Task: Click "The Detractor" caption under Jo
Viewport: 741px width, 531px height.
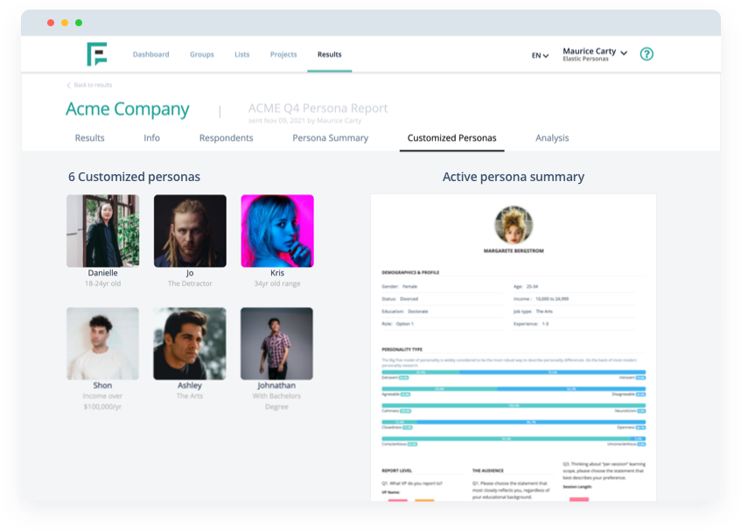Action: [190, 283]
